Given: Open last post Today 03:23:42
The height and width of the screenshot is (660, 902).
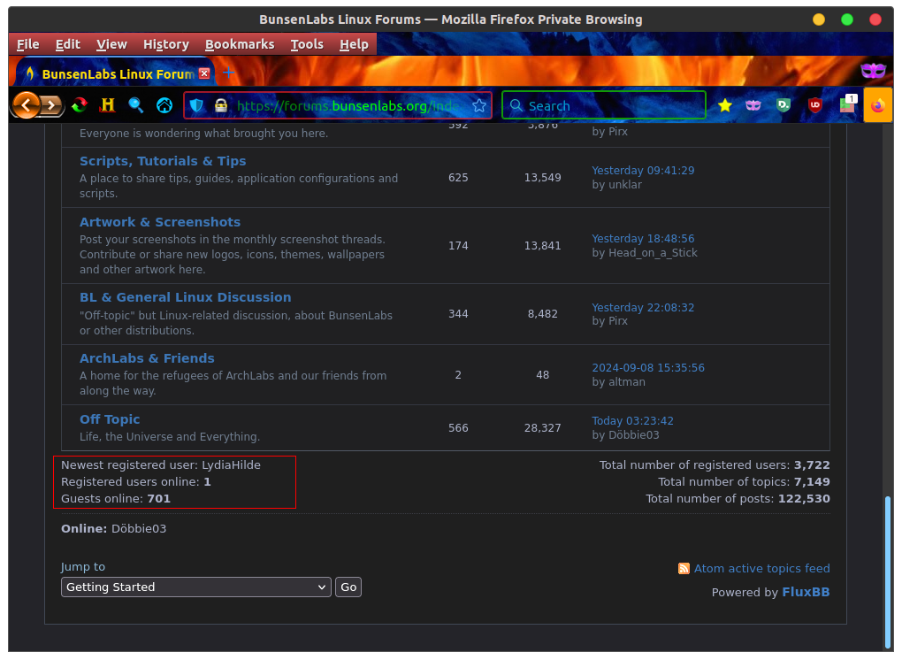Looking at the screenshot, I should tap(633, 420).
